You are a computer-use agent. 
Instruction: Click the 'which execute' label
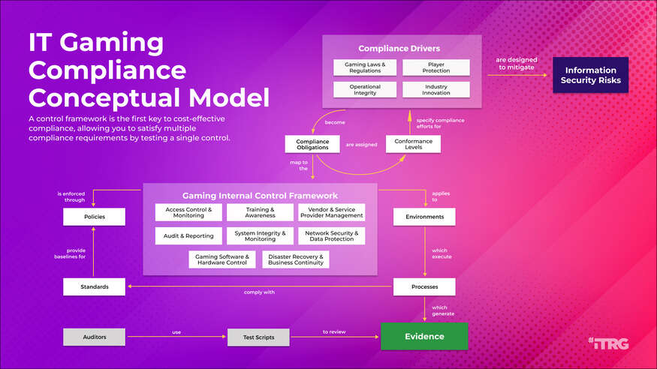tap(442, 253)
